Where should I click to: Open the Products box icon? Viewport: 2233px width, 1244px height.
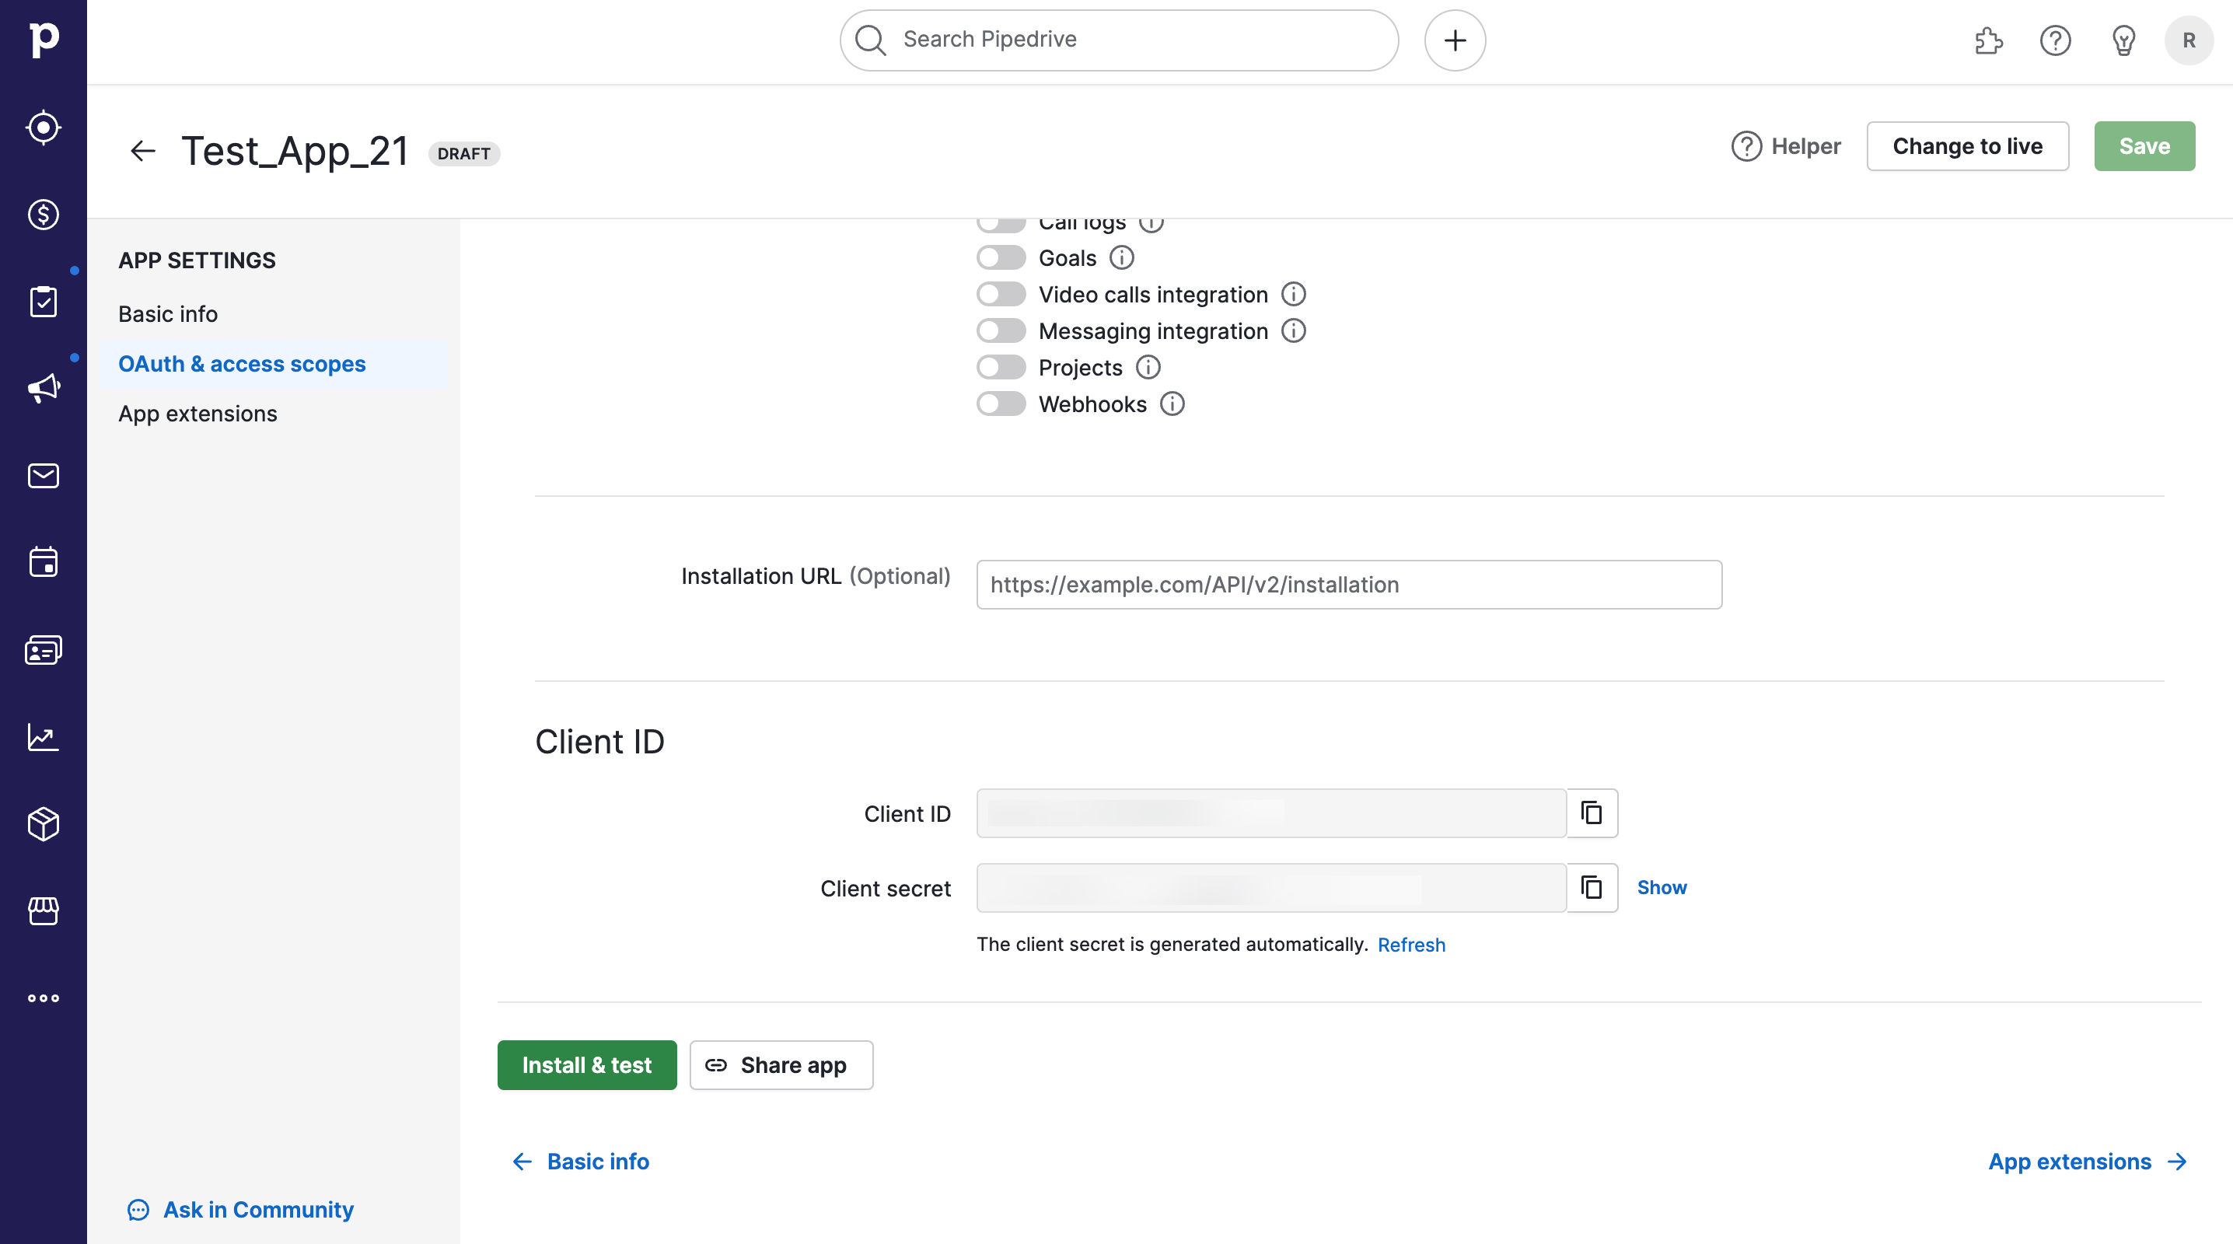[x=44, y=823]
